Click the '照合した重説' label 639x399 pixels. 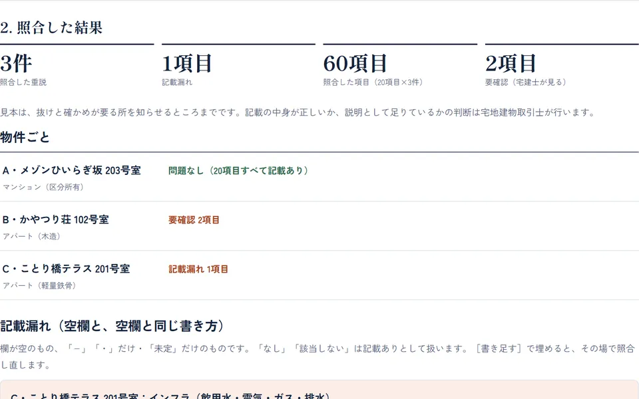tap(23, 82)
